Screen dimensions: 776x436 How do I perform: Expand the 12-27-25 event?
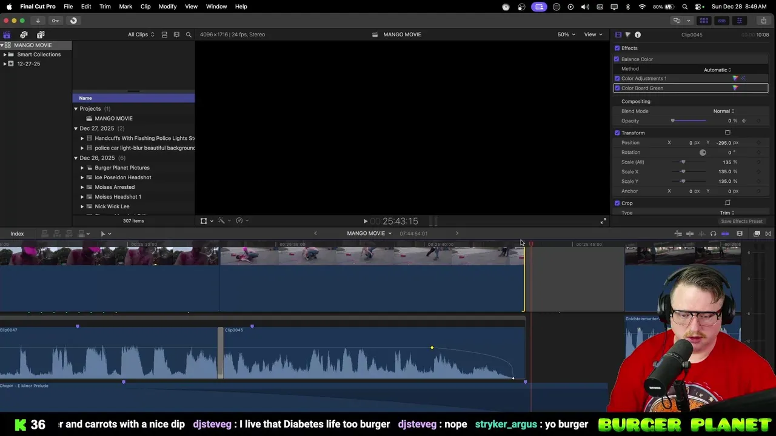tap(5, 64)
